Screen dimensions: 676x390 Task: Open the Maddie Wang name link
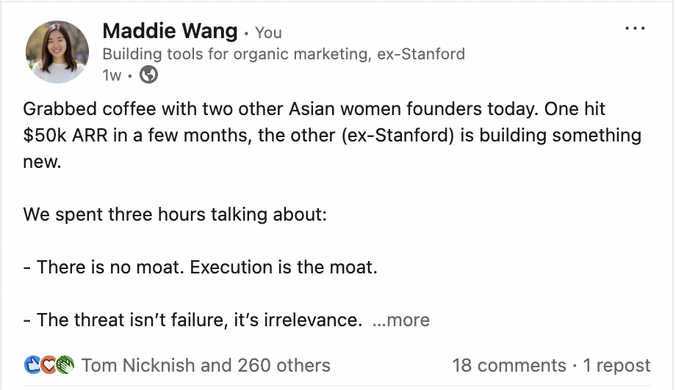pyautogui.click(x=170, y=32)
